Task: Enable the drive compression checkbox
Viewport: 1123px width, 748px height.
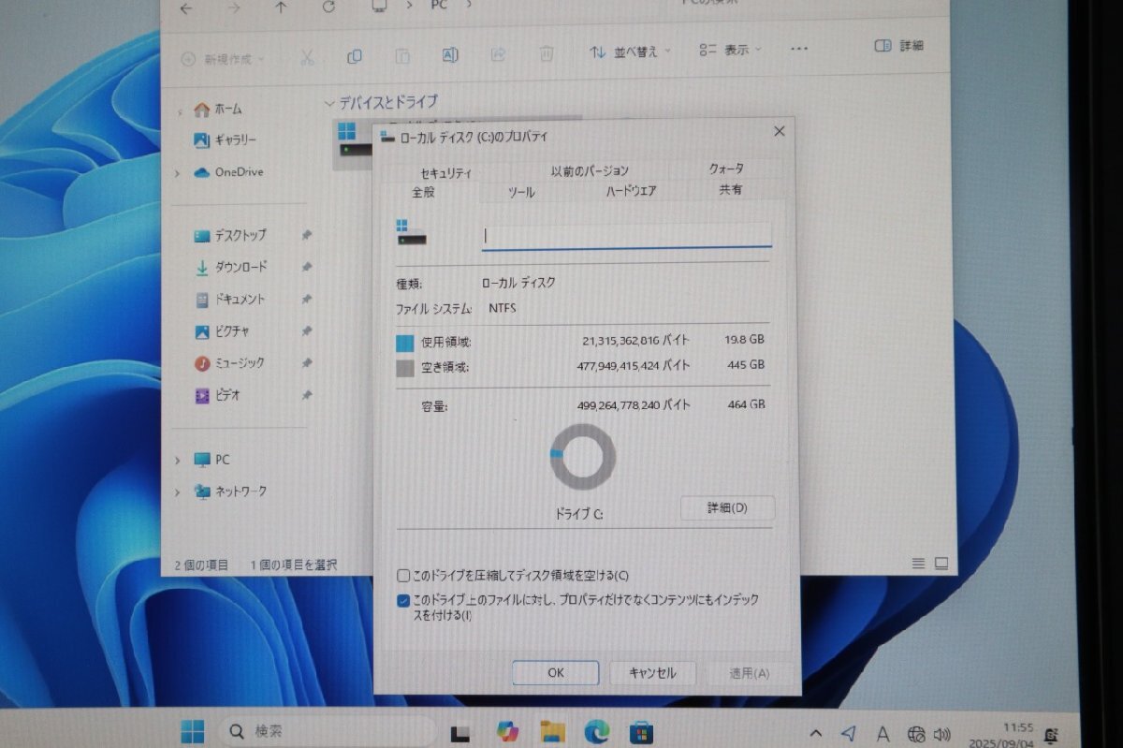Action: 403,576
